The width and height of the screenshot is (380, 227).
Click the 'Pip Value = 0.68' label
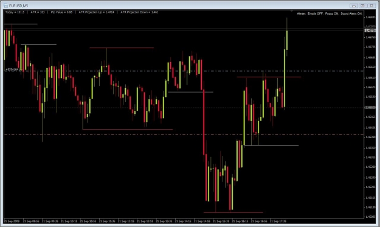(x=61, y=12)
